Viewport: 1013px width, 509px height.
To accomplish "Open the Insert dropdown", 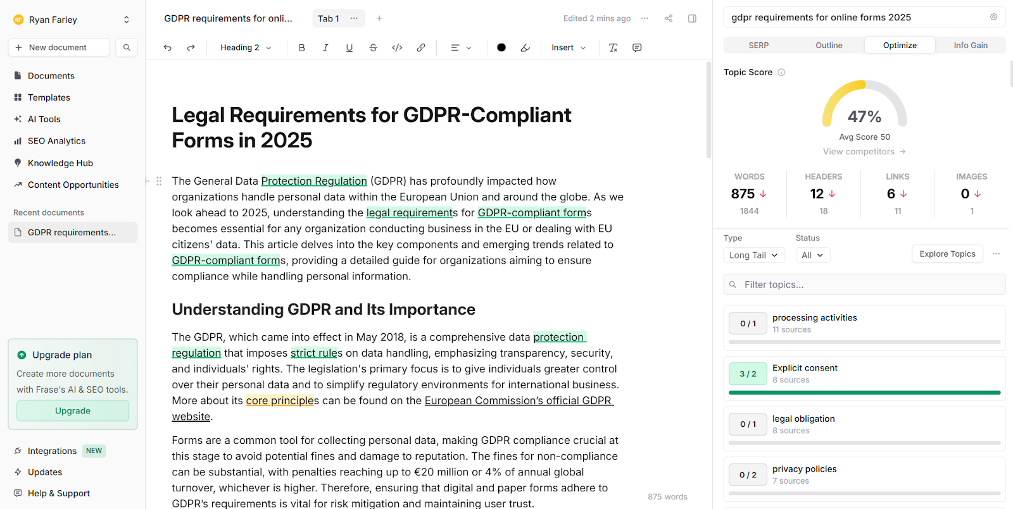I will click(x=569, y=47).
